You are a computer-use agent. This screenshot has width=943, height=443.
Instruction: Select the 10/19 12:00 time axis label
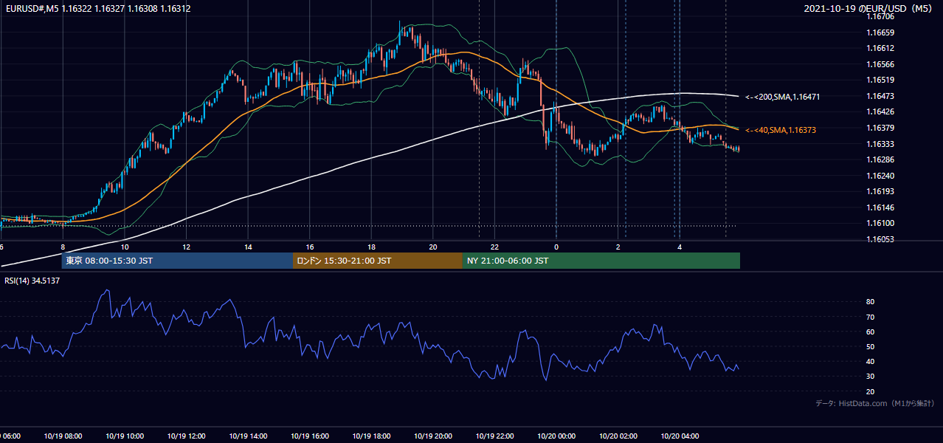pyautogui.click(x=186, y=436)
